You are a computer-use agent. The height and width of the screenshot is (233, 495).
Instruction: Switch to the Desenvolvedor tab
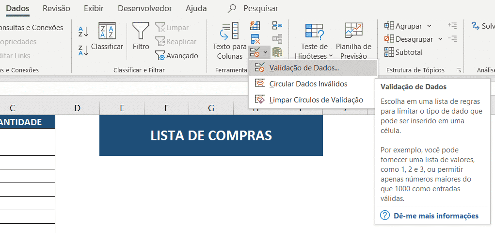tap(145, 8)
